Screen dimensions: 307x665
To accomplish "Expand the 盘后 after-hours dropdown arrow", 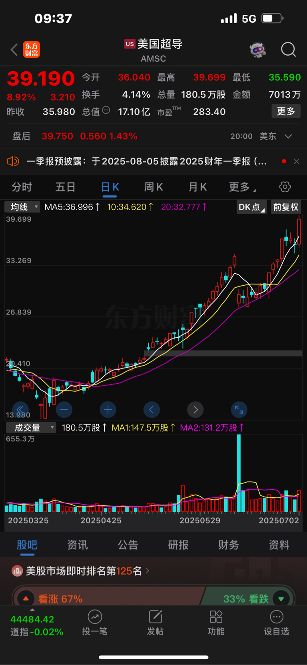I will point(288,136).
